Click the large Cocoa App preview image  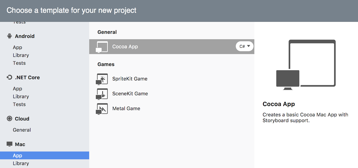click(x=306, y=64)
